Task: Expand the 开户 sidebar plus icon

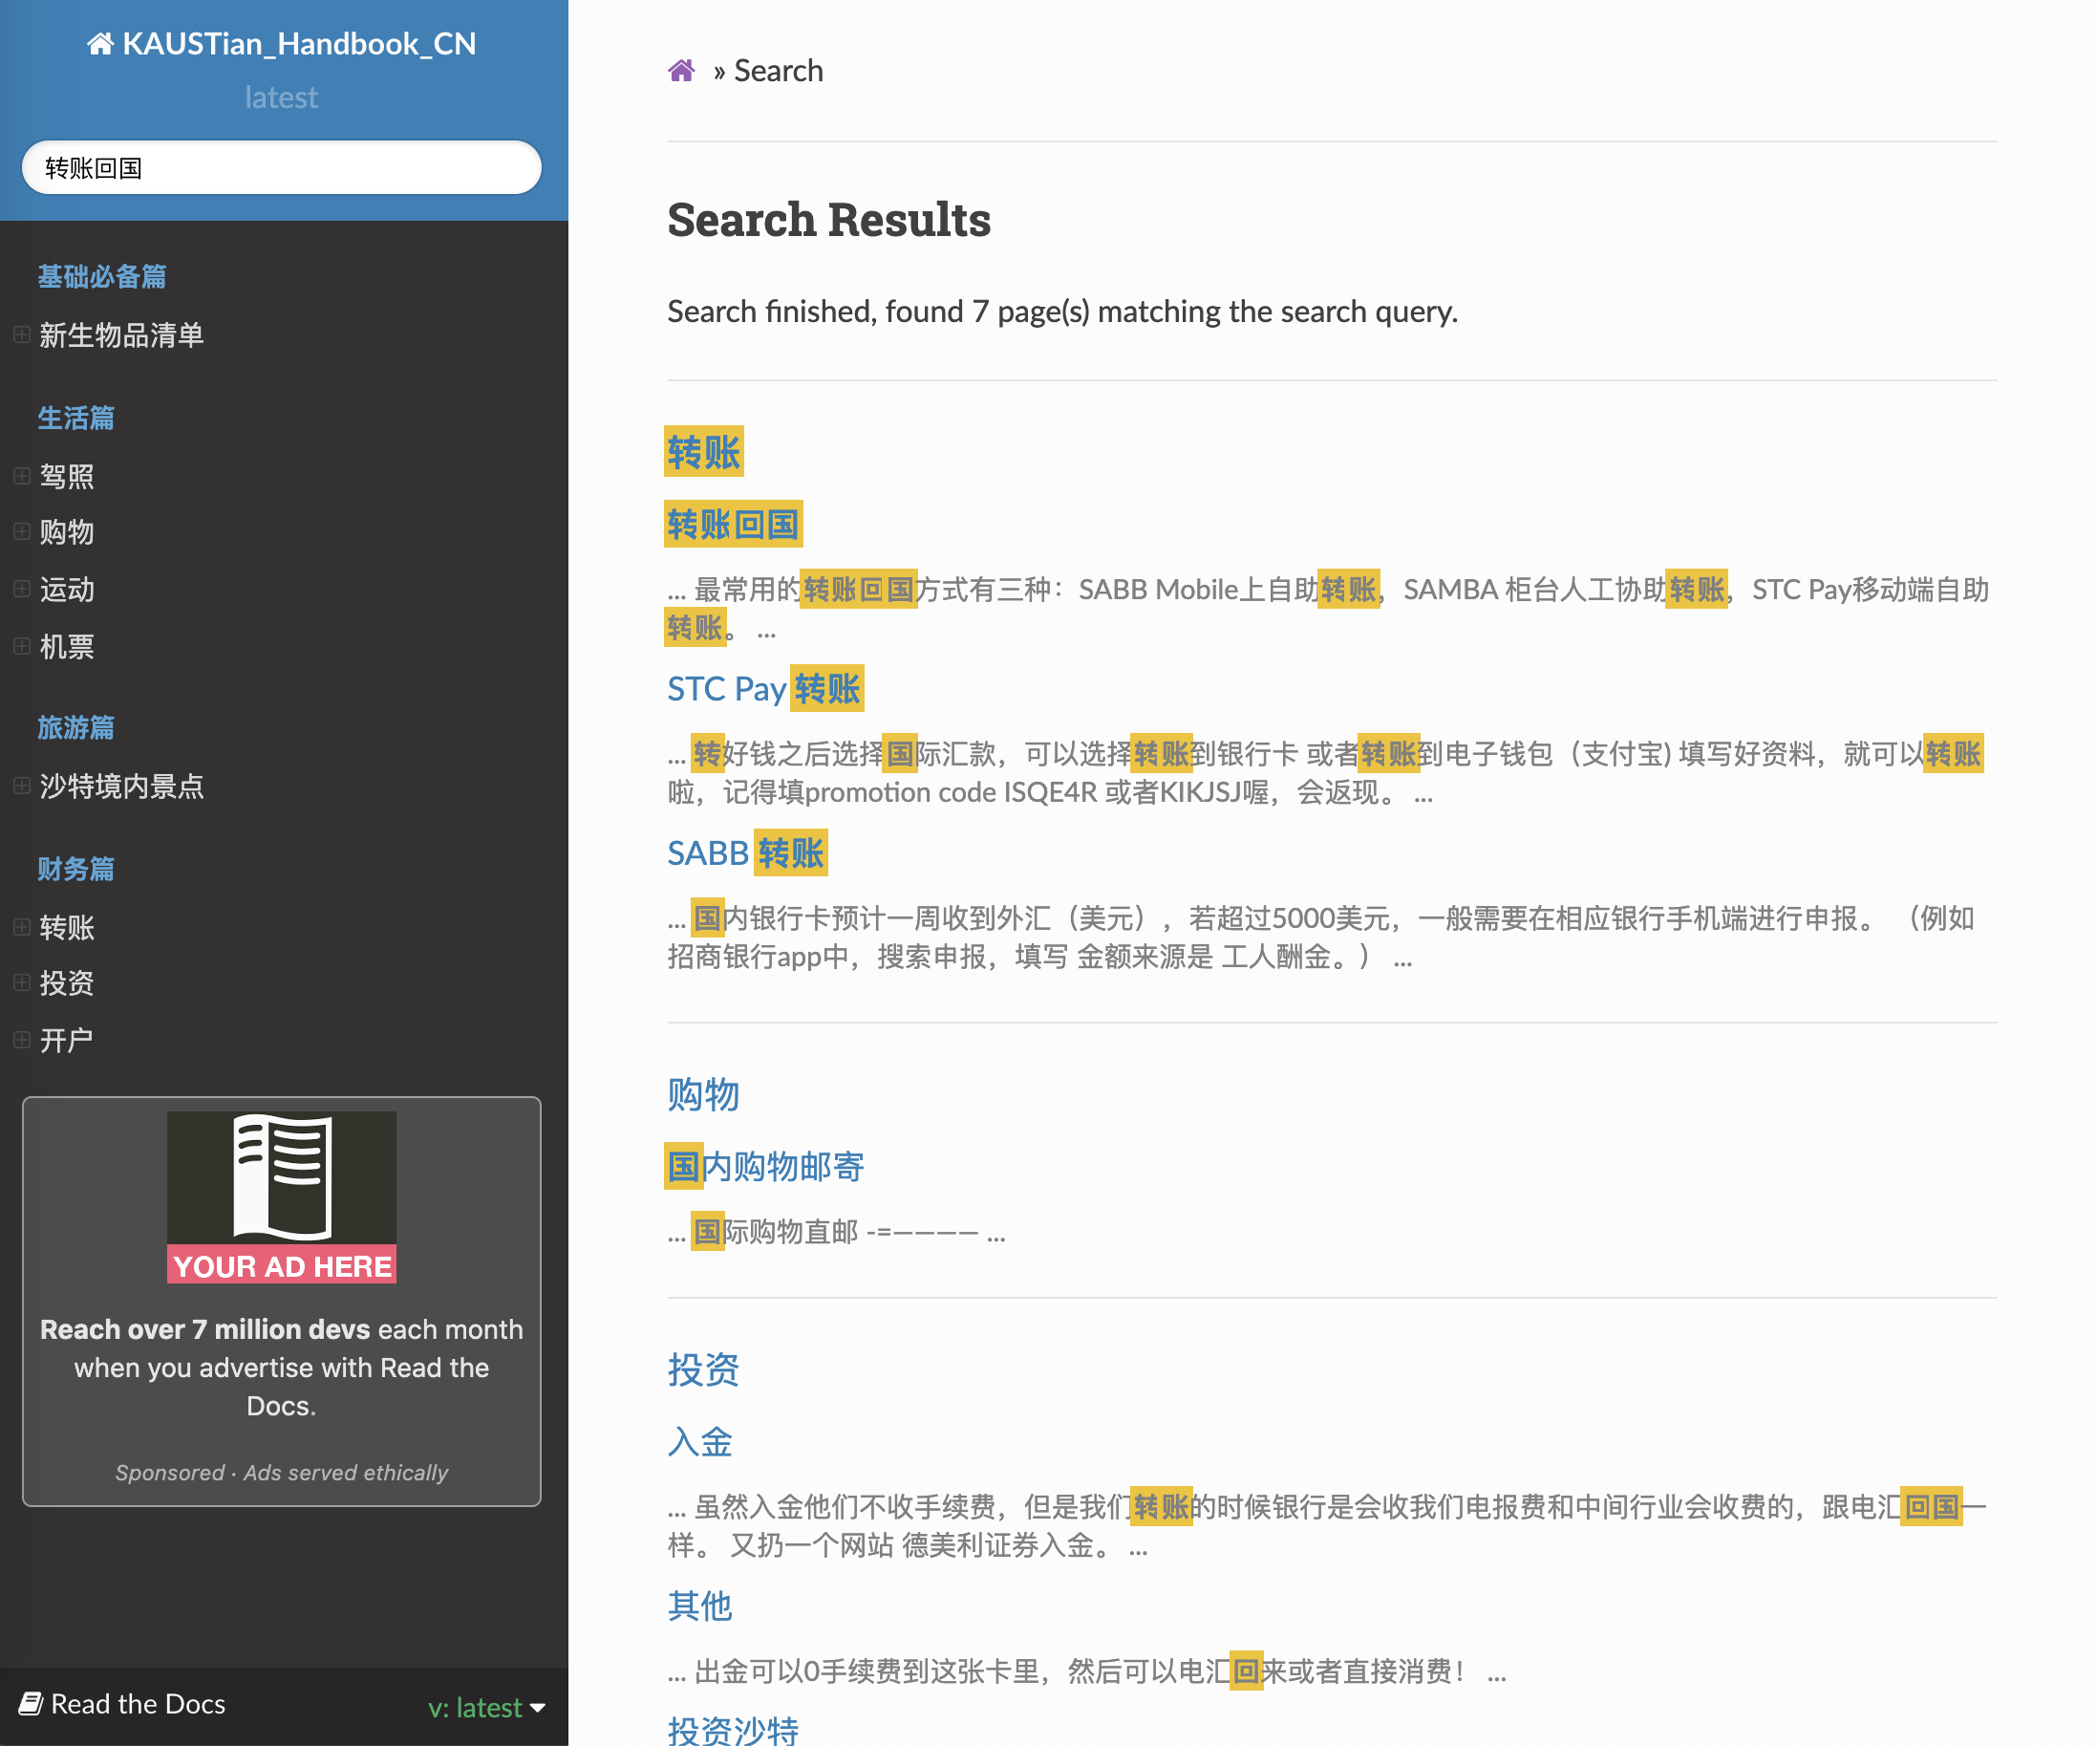Action: tap(22, 1040)
